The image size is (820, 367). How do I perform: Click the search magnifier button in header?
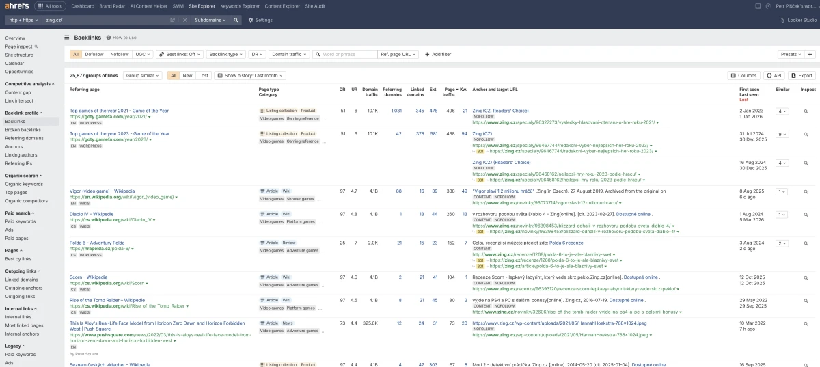point(236,20)
